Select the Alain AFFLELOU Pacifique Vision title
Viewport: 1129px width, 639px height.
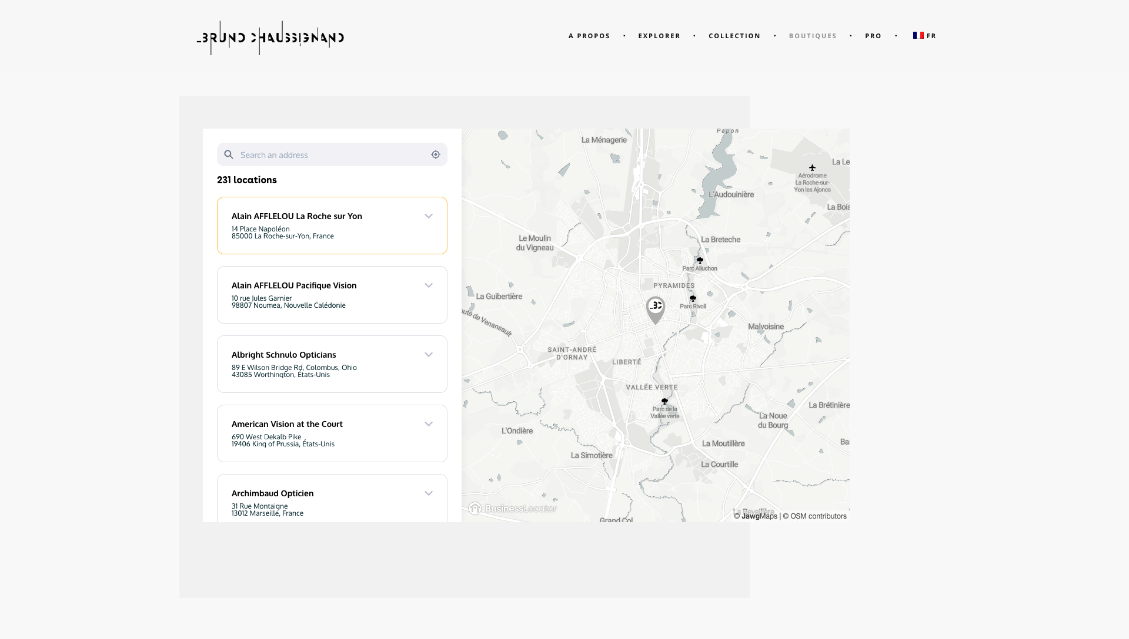(294, 285)
